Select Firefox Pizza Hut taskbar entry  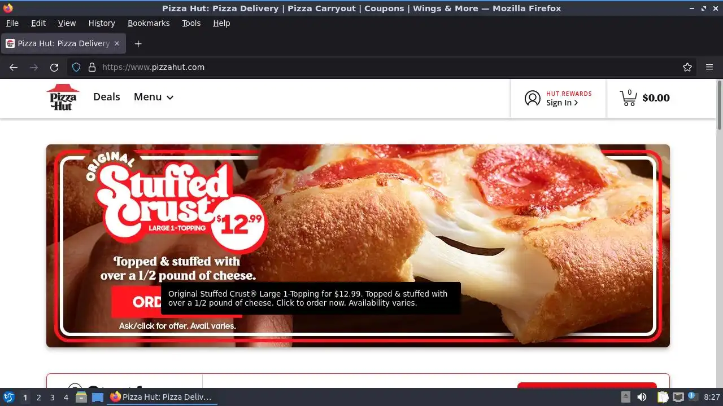162,397
